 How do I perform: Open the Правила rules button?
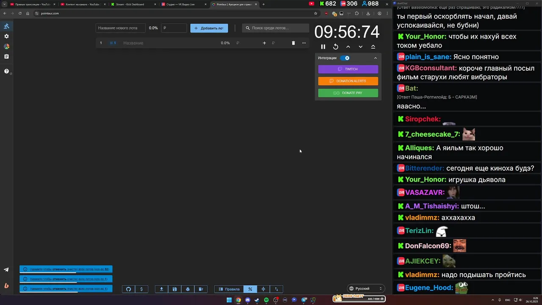pyautogui.click(x=229, y=289)
